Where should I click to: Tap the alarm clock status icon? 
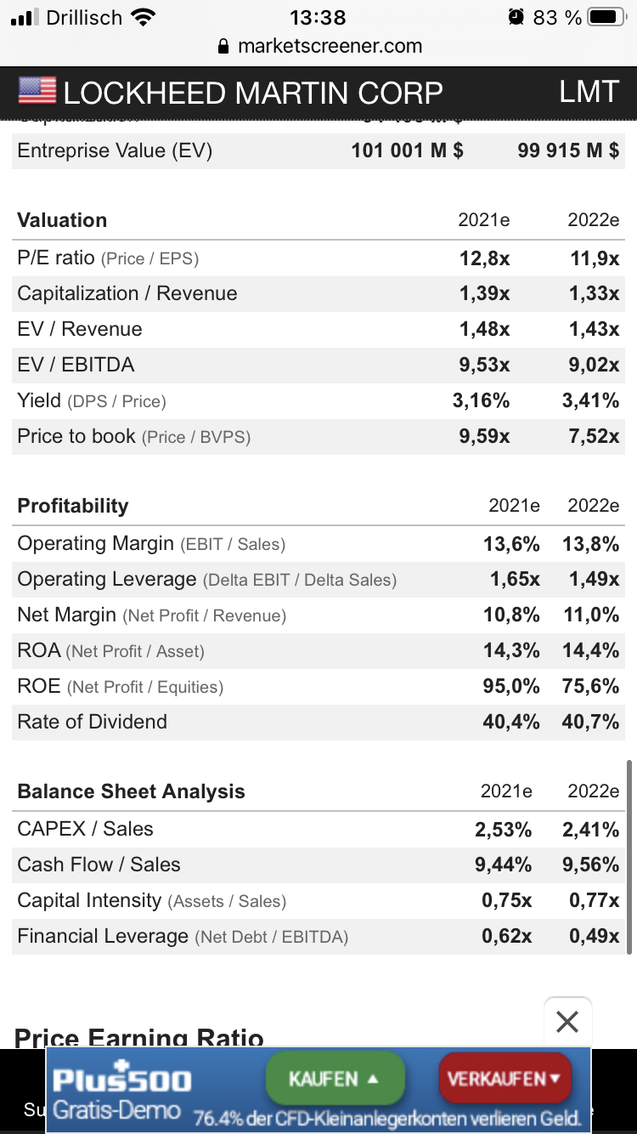pyautogui.click(x=516, y=17)
